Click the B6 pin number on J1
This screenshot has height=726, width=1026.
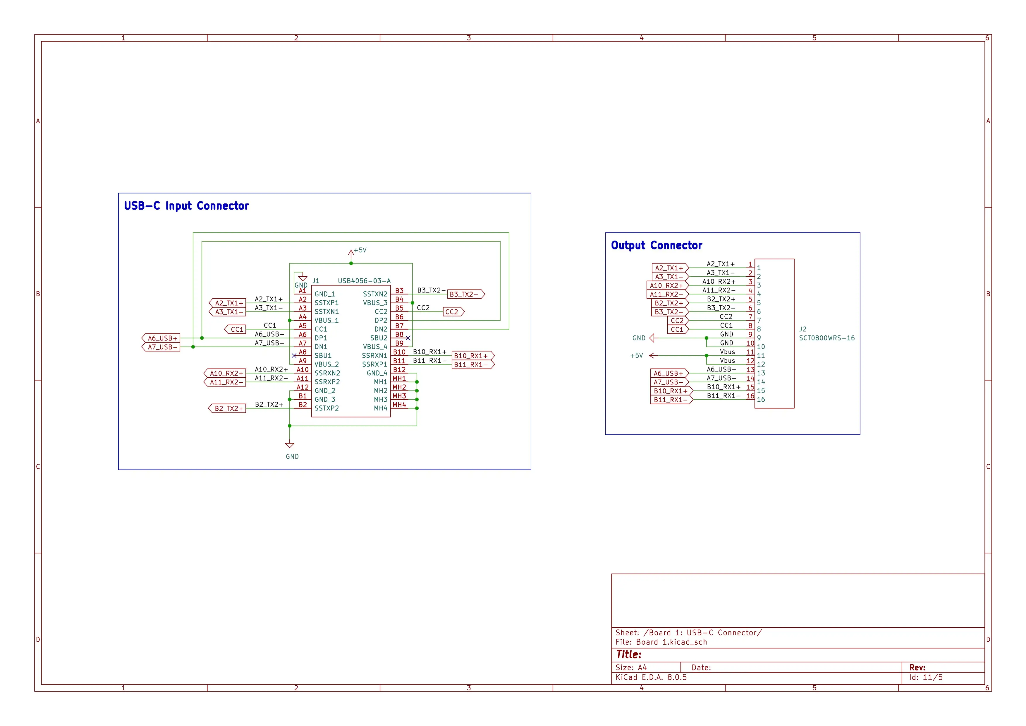click(x=399, y=317)
